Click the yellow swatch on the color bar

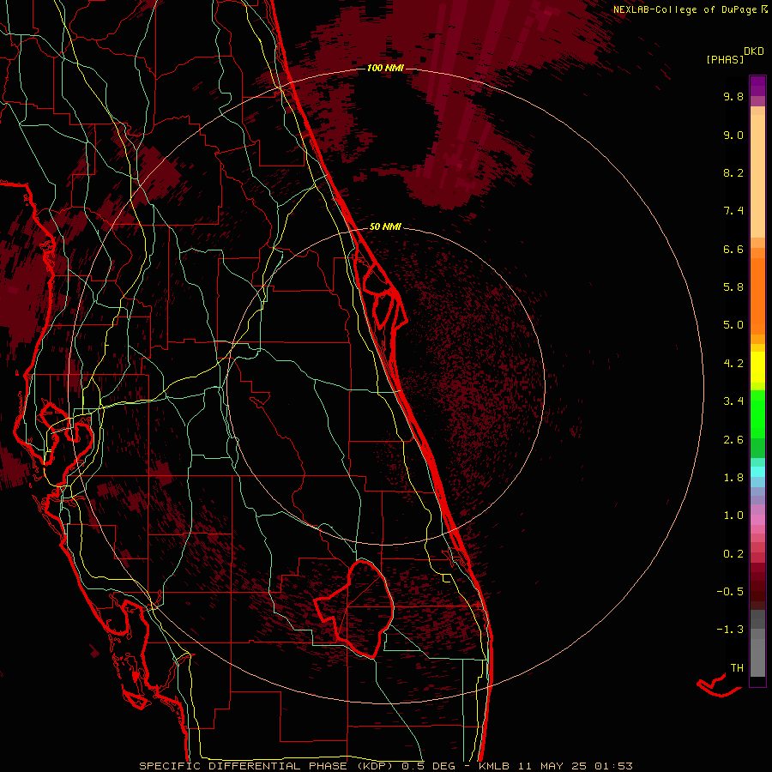point(757,367)
